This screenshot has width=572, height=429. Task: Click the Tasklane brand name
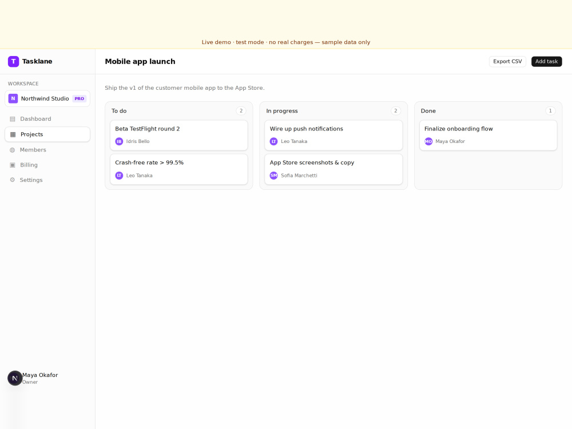pyautogui.click(x=37, y=61)
